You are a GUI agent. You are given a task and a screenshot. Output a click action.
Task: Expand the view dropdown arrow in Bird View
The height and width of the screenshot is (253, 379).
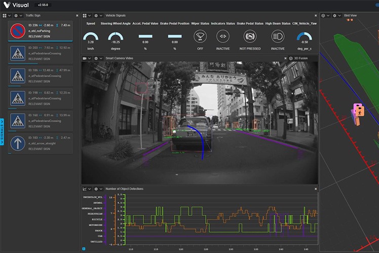coord(328,16)
